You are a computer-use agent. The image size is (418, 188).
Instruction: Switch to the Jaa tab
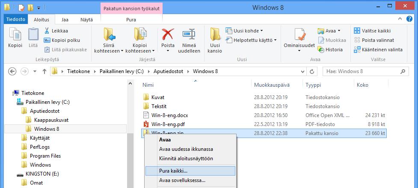[65, 20]
